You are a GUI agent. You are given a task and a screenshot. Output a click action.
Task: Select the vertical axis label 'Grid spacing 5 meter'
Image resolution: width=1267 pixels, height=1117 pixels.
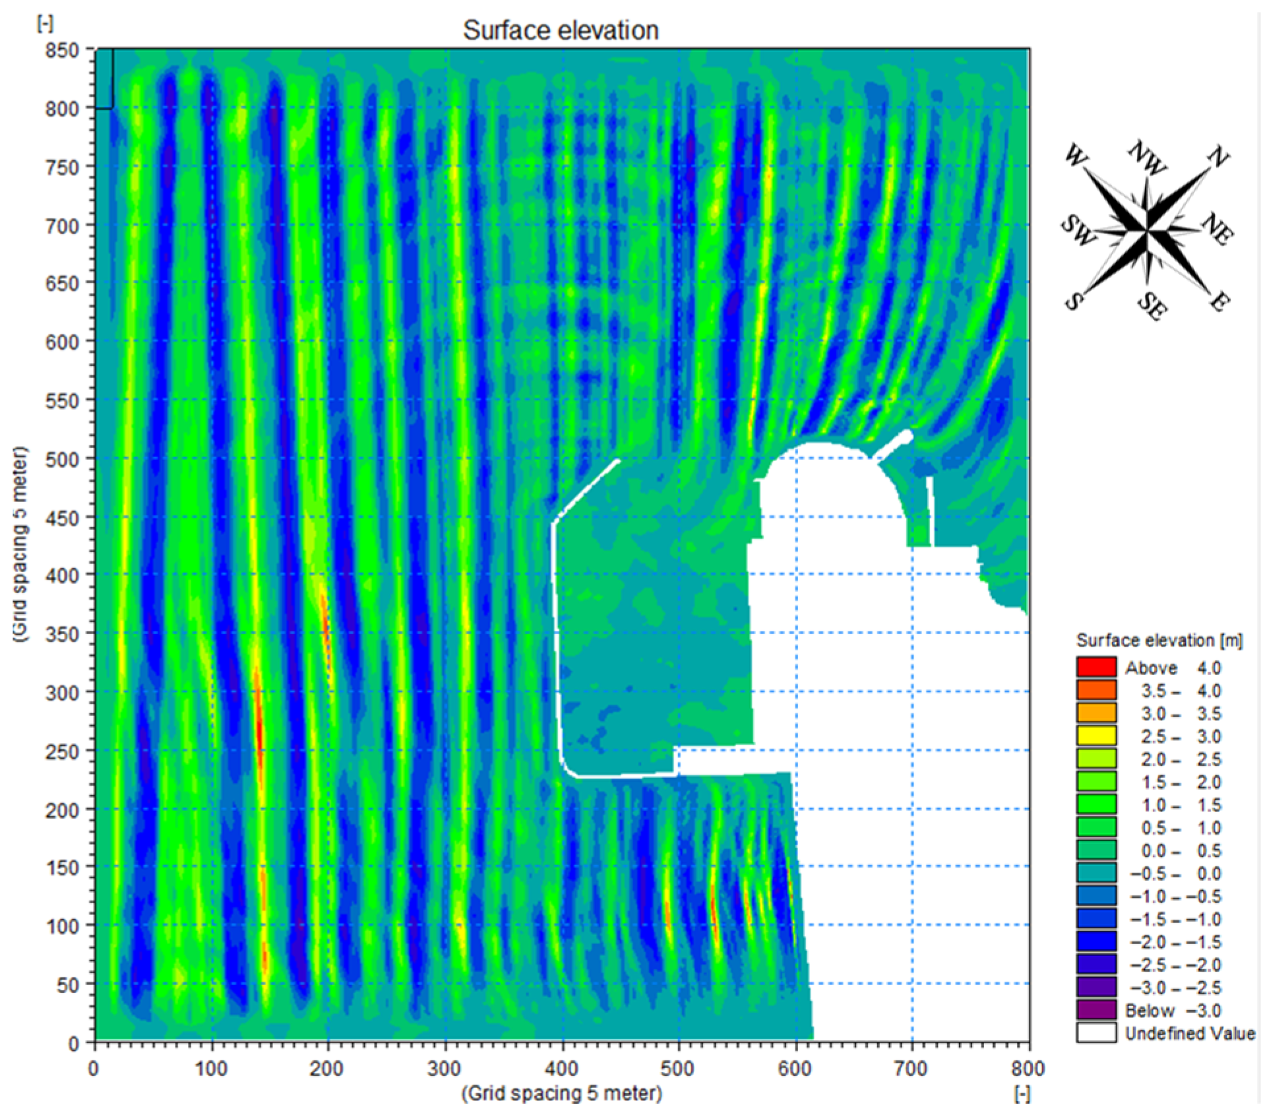tap(21, 545)
